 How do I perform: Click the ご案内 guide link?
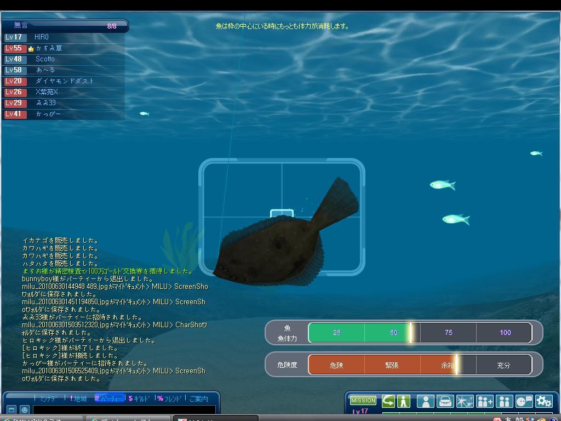click(x=198, y=399)
